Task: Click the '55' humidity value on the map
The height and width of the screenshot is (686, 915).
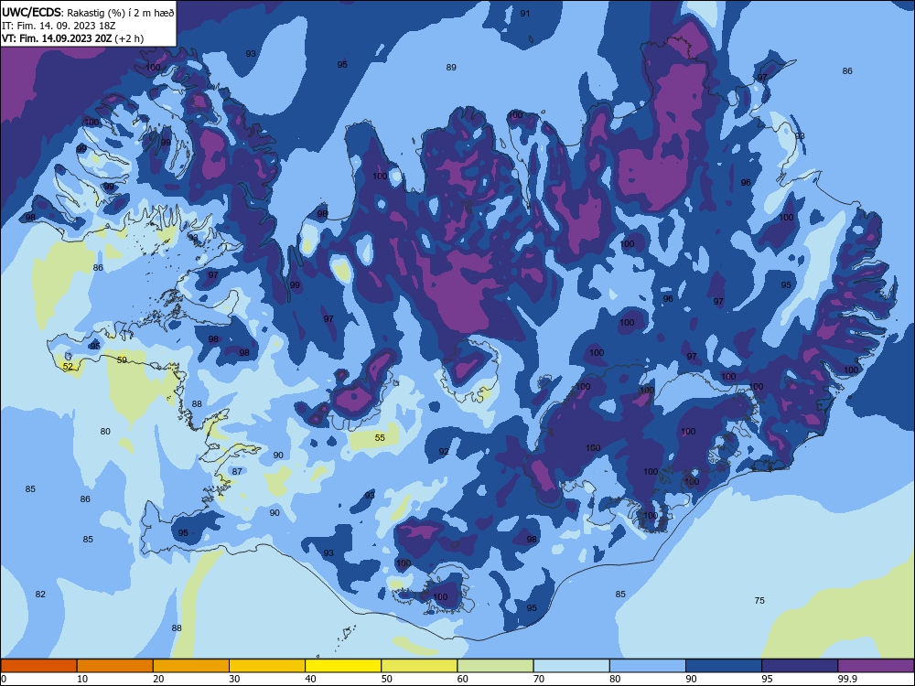Action: click(x=380, y=437)
